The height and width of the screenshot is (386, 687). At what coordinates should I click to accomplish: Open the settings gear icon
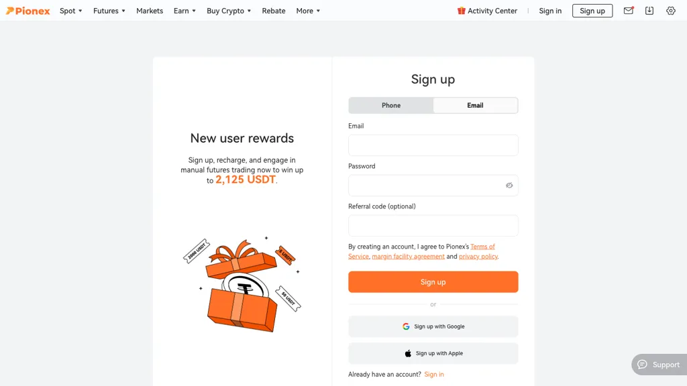click(671, 11)
